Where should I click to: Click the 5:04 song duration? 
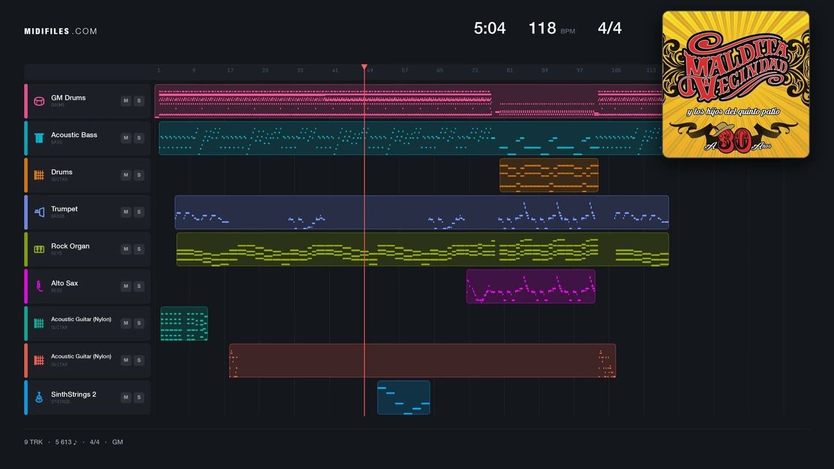coord(490,28)
